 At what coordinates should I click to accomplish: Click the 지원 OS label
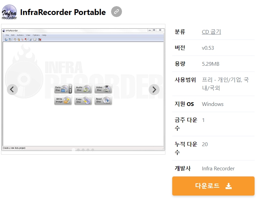coord(184,104)
